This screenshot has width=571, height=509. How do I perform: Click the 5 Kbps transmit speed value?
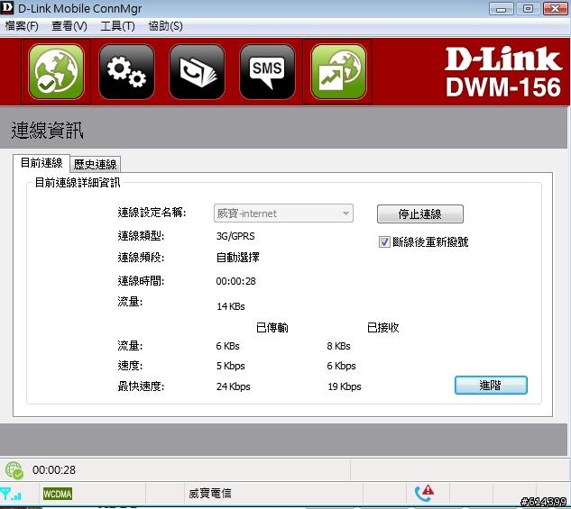pos(231,366)
